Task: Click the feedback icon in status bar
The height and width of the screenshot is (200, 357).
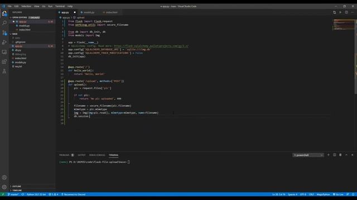Action: 348,194
